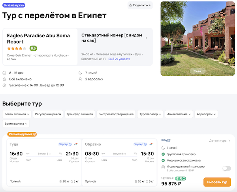The image size is (237, 192).
Task: Enable the Трансфер включён filter
Action: (x=79, y=114)
